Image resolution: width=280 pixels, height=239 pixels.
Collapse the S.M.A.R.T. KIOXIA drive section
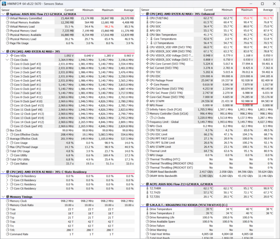click(143, 205)
